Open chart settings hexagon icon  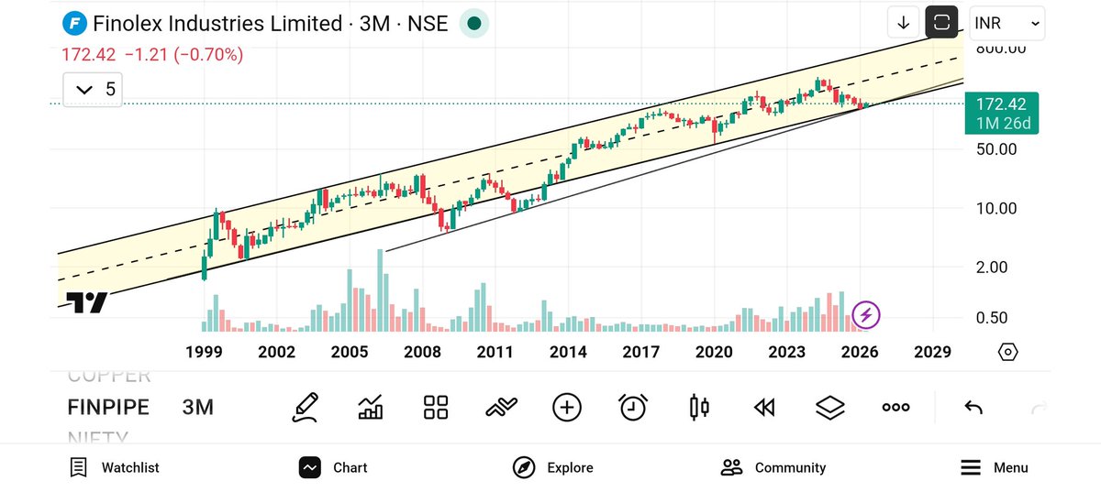click(1007, 352)
